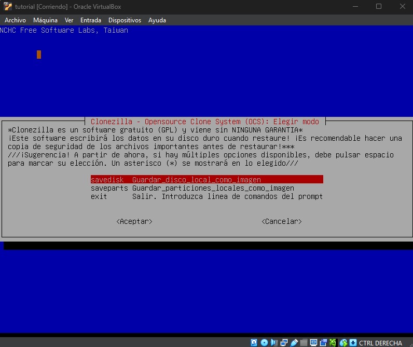Open the Dispositivos menu
413x347 pixels.
[125, 20]
